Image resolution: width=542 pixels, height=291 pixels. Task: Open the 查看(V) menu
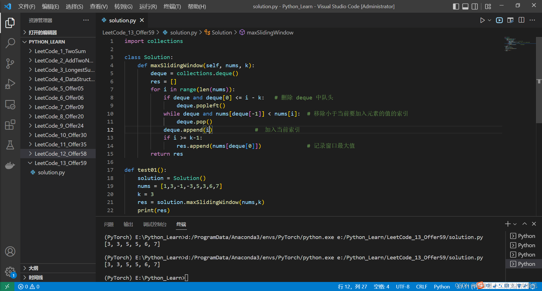click(x=99, y=6)
